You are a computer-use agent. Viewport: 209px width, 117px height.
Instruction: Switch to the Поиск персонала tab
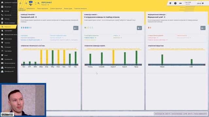42,8
